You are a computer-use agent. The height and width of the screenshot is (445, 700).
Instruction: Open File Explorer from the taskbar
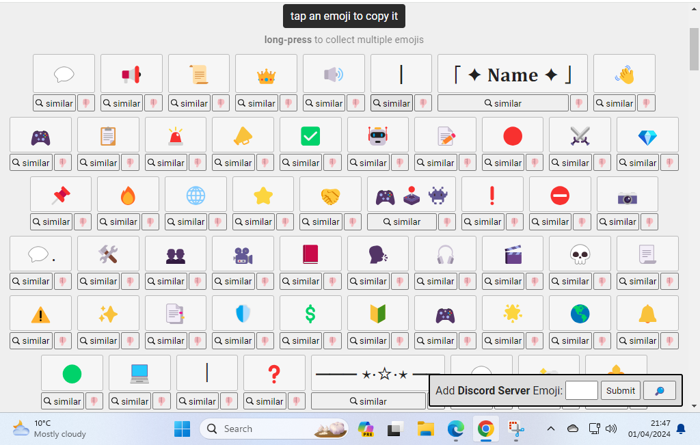point(426,429)
